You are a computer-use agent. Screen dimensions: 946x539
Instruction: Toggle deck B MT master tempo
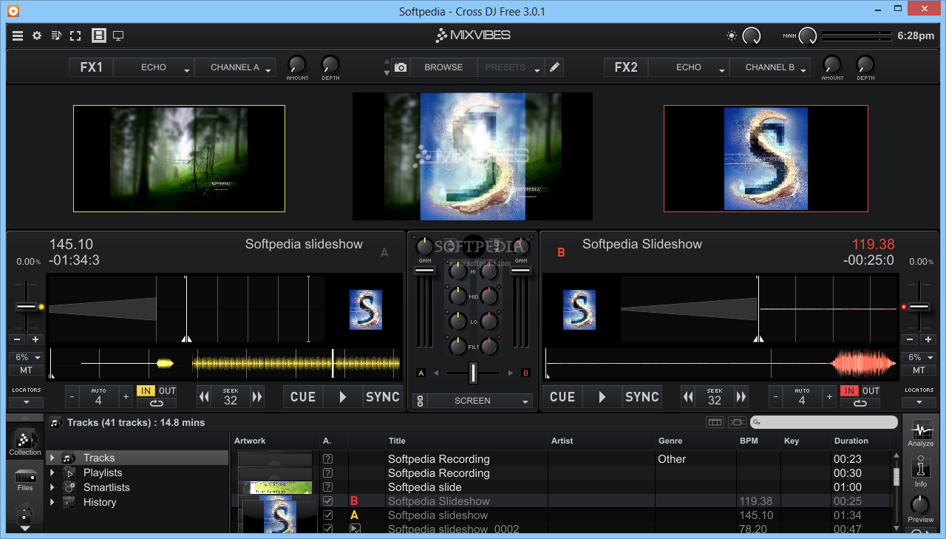click(919, 370)
